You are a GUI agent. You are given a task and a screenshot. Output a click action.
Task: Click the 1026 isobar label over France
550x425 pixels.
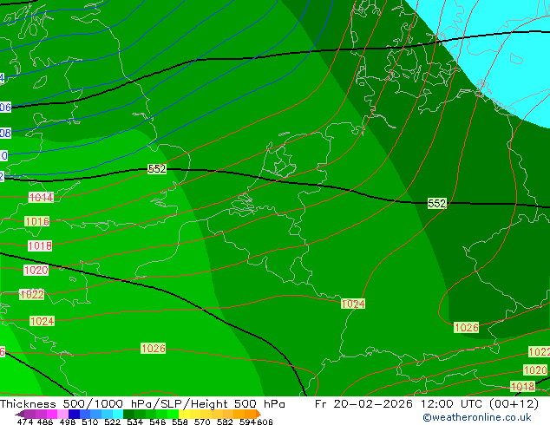click(154, 348)
